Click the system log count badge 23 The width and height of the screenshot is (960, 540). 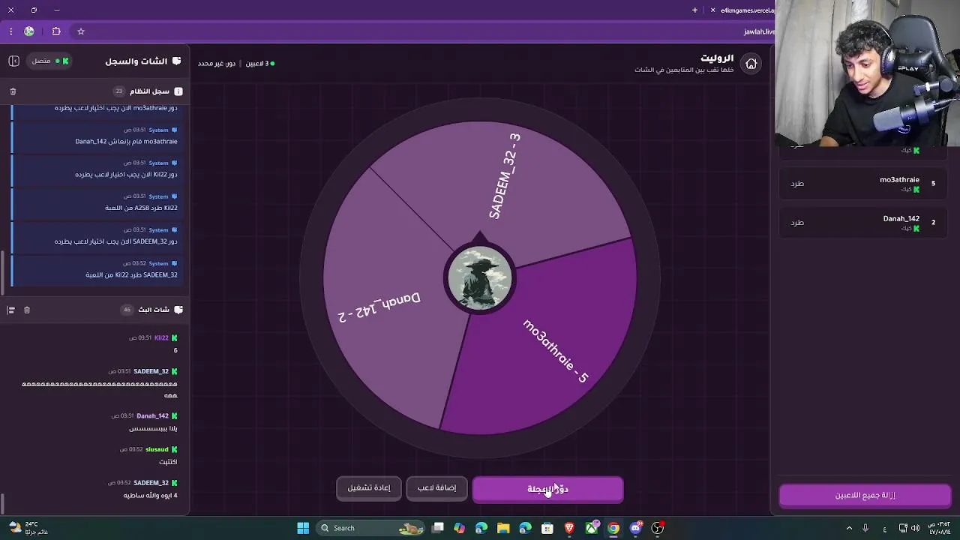click(x=118, y=91)
